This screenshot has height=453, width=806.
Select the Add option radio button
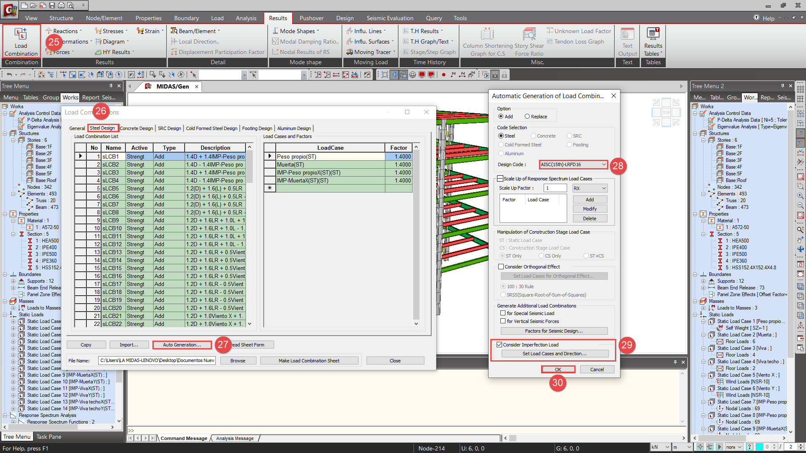point(501,117)
